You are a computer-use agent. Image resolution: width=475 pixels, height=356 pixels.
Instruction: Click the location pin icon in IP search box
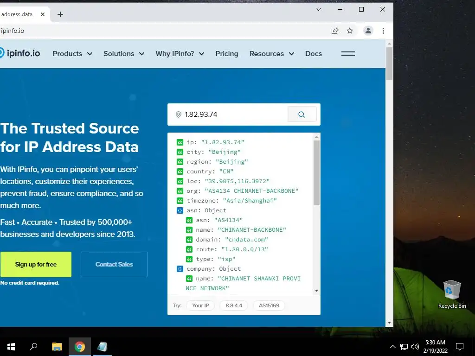click(x=179, y=114)
